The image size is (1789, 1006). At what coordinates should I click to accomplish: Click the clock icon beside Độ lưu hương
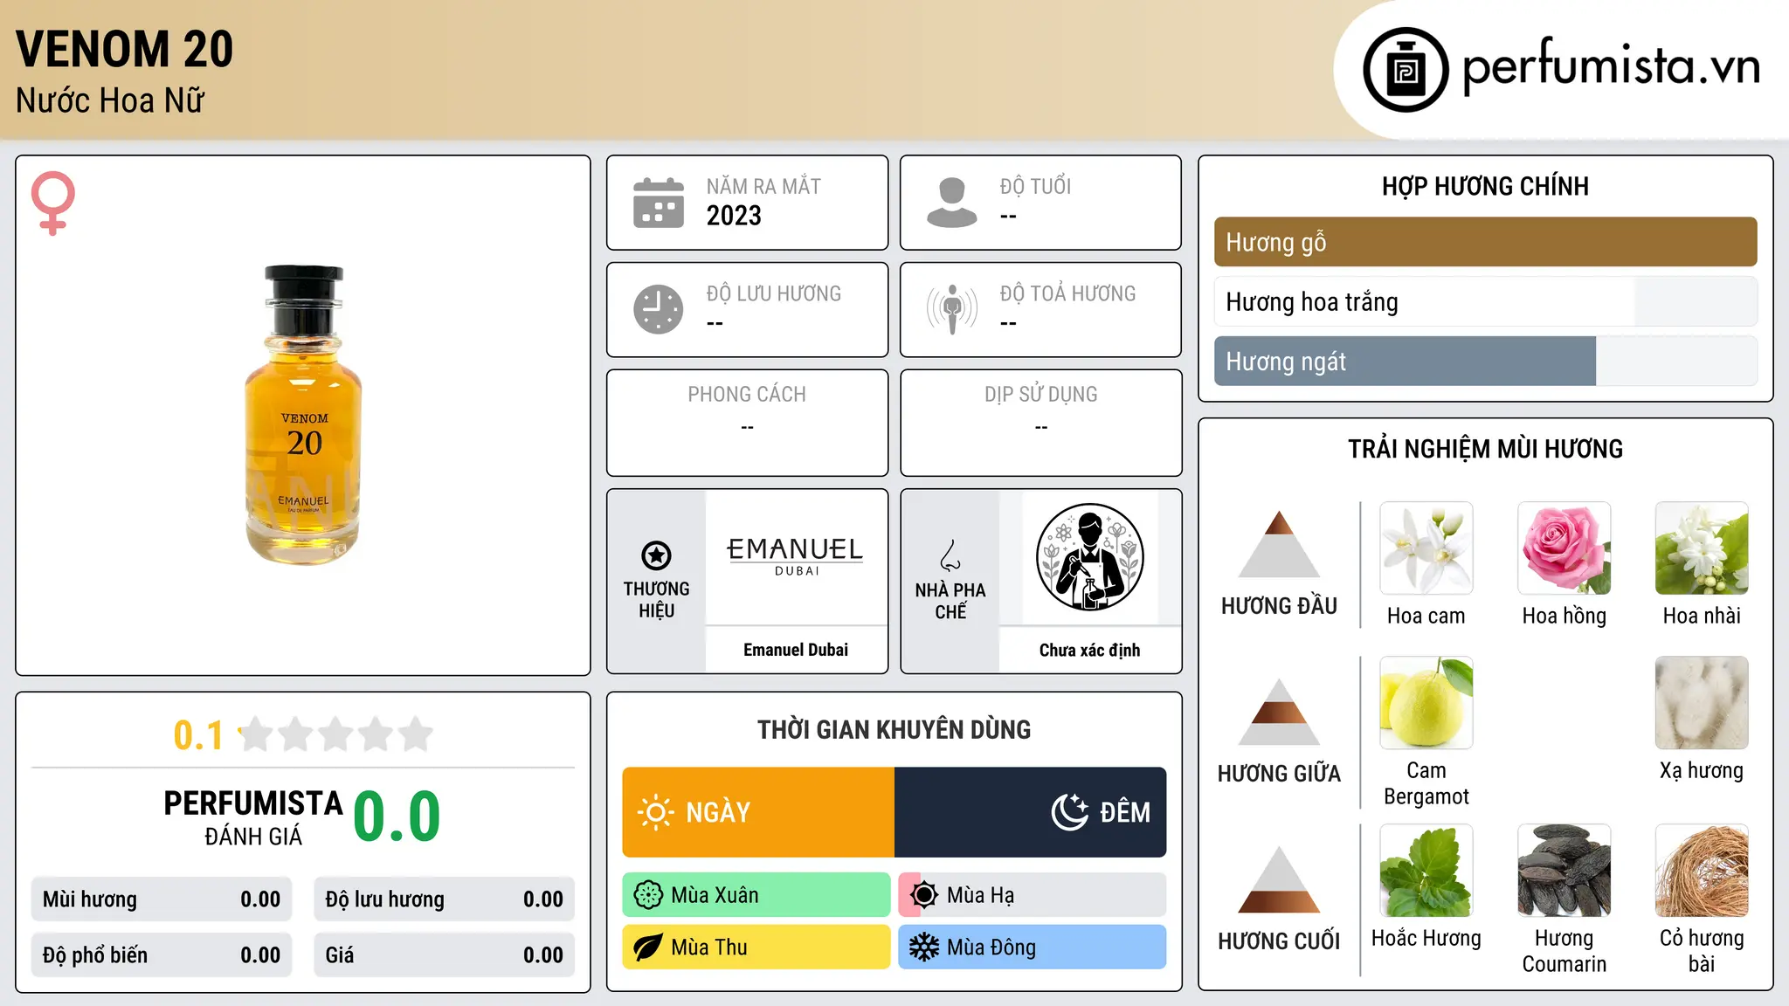pos(659,309)
